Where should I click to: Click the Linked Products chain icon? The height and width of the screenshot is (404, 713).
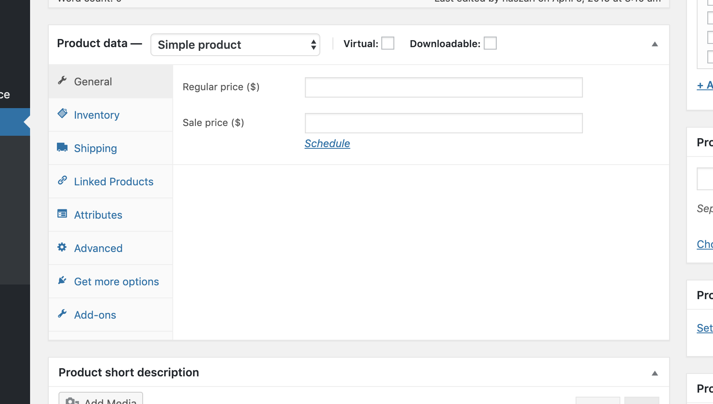[62, 180]
